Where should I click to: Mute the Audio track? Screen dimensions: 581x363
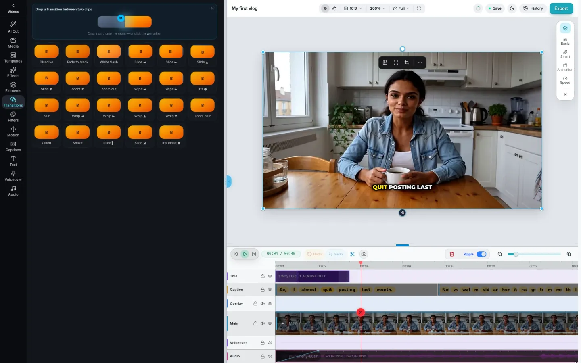[270, 356]
